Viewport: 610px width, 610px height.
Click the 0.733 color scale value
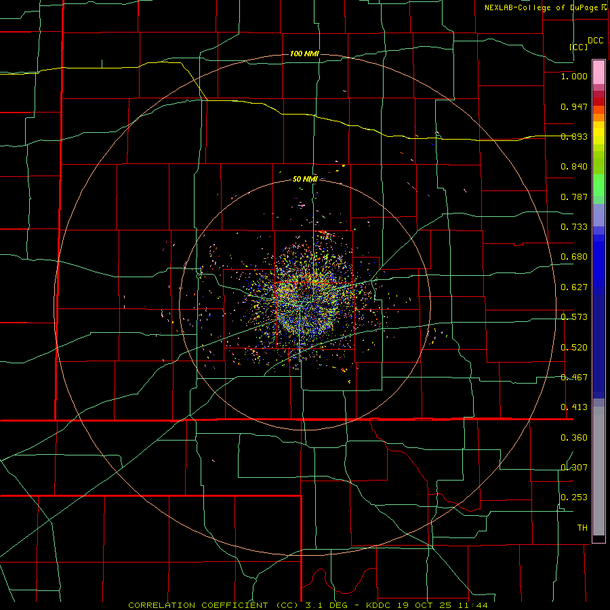click(x=574, y=227)
